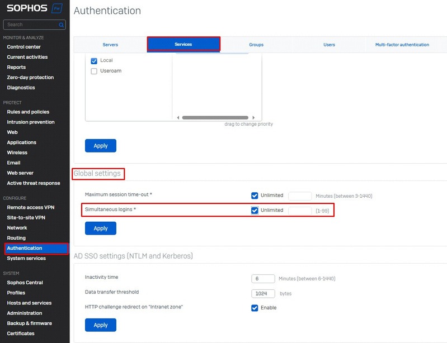Image resolution: width=447 pixels, height=343 pixels.
Task: Open Hosts and services
Action: pos(29,303)
